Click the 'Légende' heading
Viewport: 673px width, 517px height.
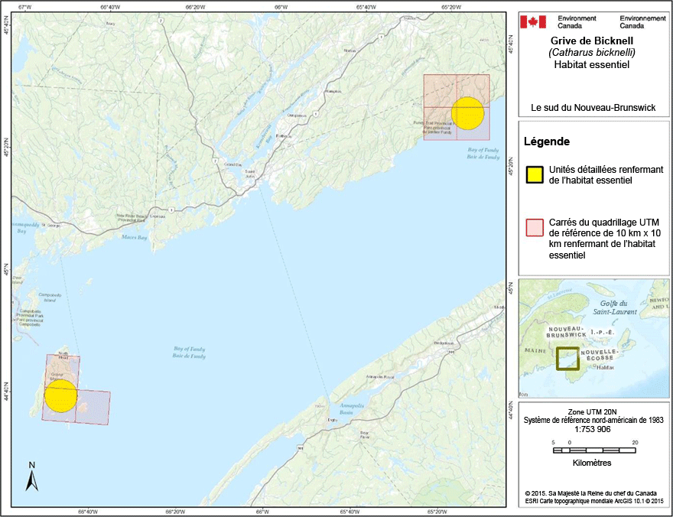pyautogui.click(x=546, y=141)
